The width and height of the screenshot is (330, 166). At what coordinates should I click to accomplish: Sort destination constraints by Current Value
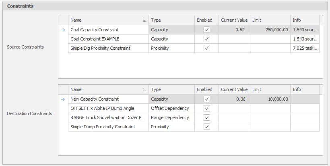(234, 89)
